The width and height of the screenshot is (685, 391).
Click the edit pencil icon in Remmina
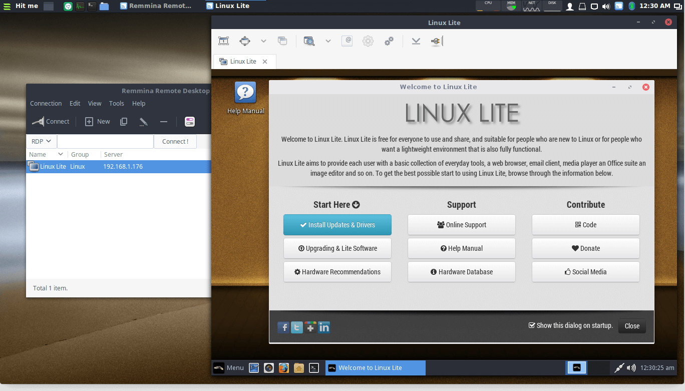pos(143,122)
